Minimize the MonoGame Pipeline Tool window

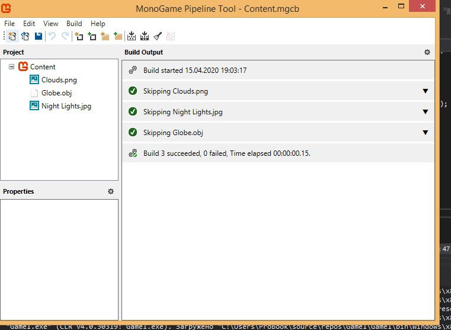tap(386, 7)
